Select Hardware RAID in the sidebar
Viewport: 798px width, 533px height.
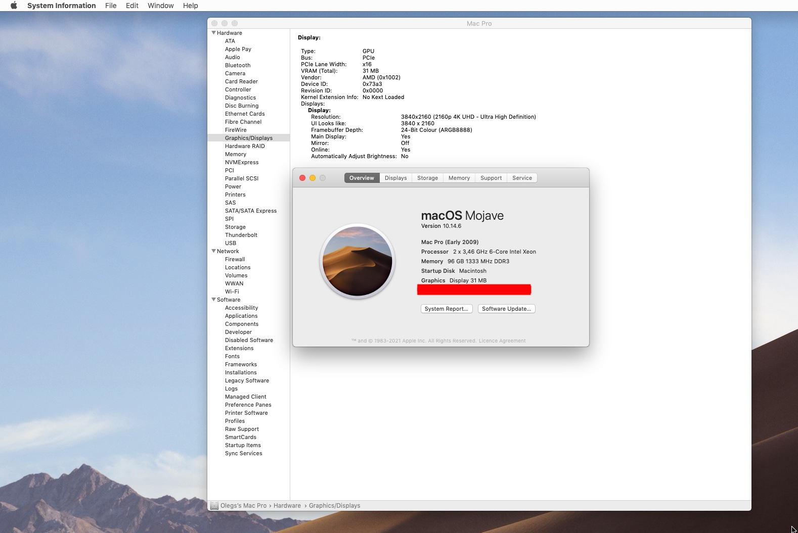click(245, 146)
